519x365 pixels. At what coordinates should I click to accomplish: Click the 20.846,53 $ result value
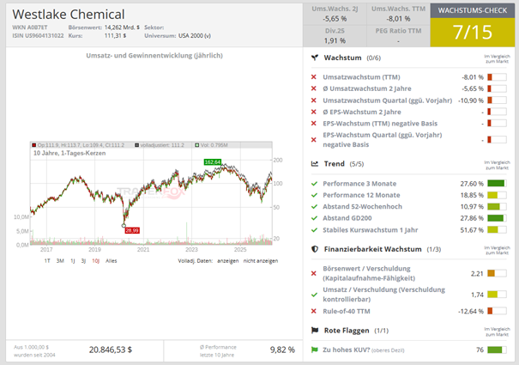coord(111,350)
